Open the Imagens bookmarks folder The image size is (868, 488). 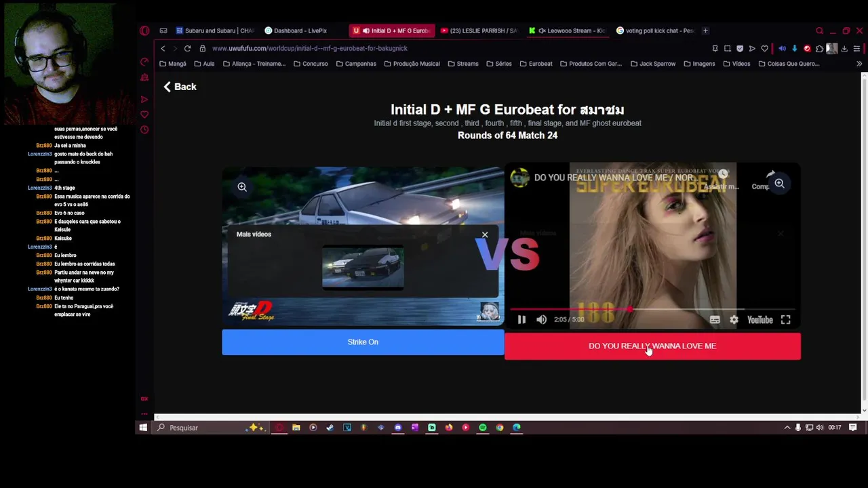[698, 64]
